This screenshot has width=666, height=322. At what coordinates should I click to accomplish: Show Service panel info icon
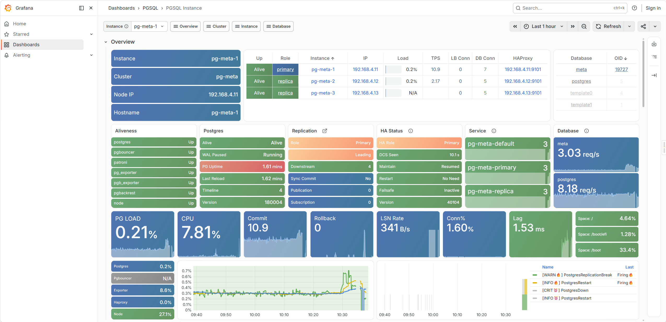[494, 131]
